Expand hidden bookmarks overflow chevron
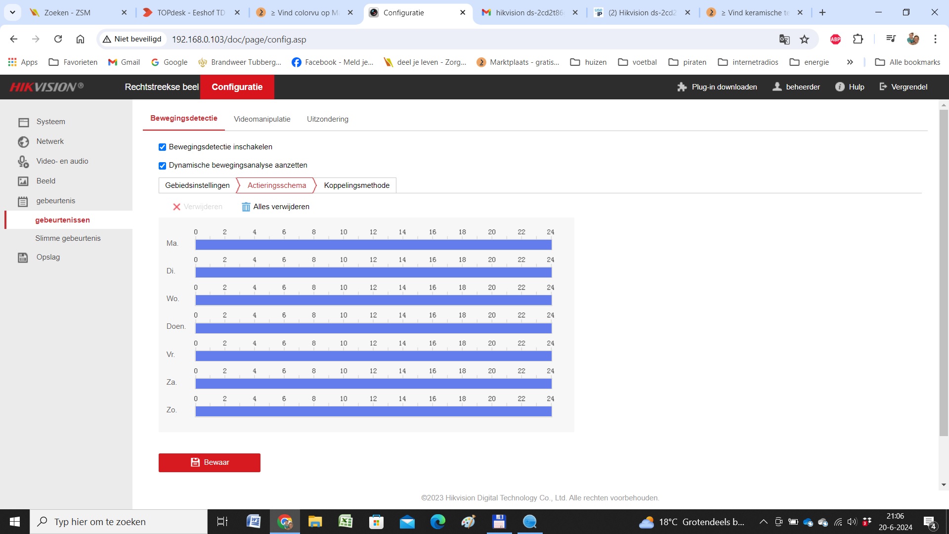The width and height of the screenshot is (949, 534). 850,62
